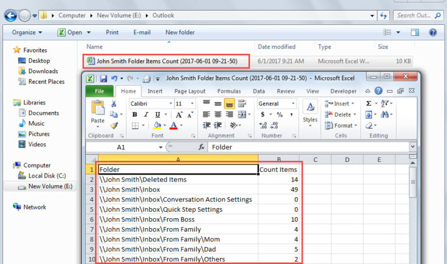Select Local Disk (C:) in navigation pane
447x264 pixels.
tap(47, 176)
